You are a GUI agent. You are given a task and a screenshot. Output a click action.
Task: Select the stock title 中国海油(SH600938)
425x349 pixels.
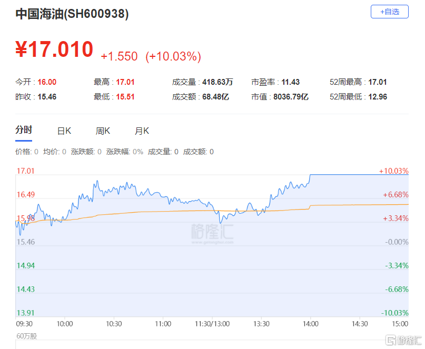pos(72,14)
